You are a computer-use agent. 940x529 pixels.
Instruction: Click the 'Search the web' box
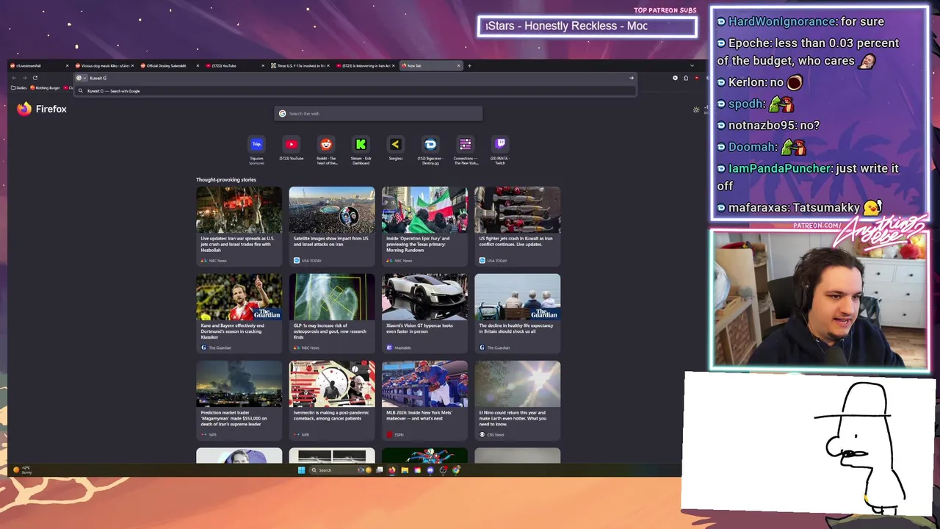pyautogui.click(x=378, y=113)
